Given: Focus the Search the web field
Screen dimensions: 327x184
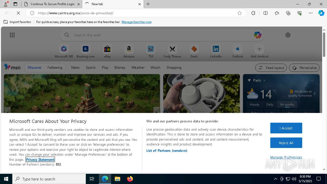Looking at the screenshot, I should [161, 35].
